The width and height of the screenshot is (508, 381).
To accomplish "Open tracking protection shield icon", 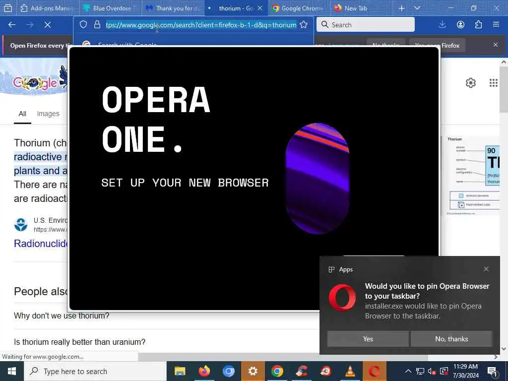I will coord(83,25).
